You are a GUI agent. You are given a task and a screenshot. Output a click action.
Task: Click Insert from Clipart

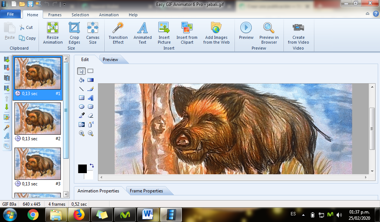click(x=187, y=33)
